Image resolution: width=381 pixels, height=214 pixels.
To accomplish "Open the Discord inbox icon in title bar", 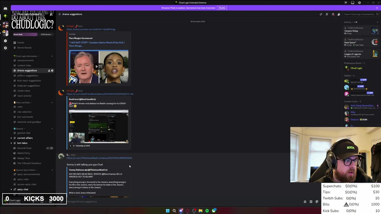I will click(x=353, y=3).
